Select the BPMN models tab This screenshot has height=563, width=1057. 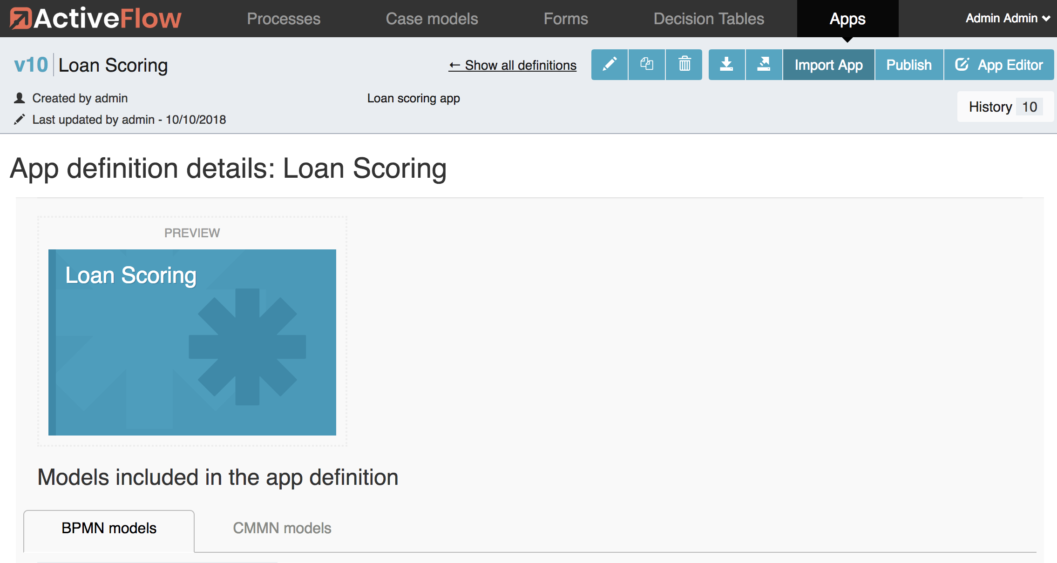click(109, 528)
